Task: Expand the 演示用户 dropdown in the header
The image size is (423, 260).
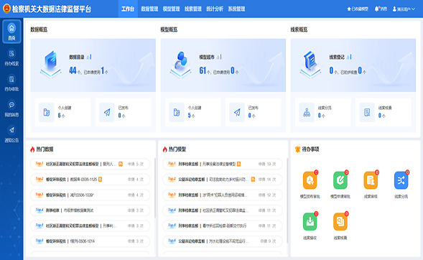Action: [404, 9]
